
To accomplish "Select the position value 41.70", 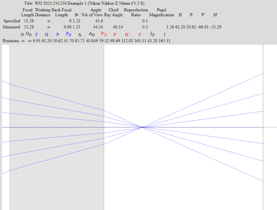I will (69, 41).
